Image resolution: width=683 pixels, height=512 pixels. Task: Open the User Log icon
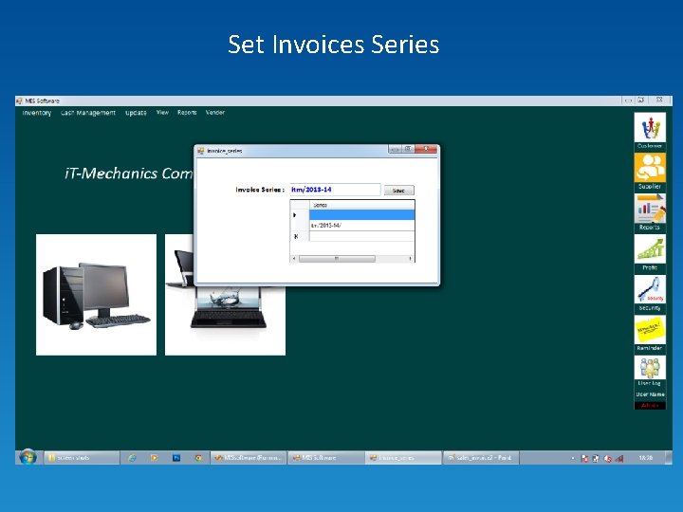[650, 368]
